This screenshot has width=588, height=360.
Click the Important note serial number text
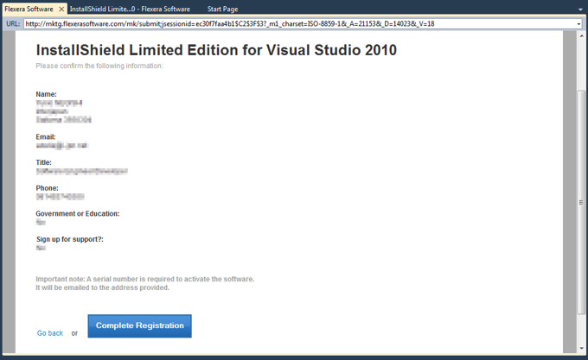[x=144, y=279]
